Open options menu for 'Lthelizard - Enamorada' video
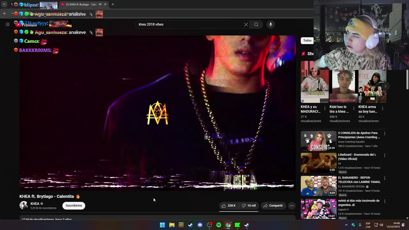The height and width of the screenshot is (230, 409). coord(385,155)
